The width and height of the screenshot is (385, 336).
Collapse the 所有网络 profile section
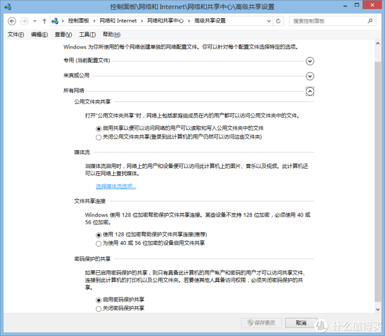tap(310, 91)
